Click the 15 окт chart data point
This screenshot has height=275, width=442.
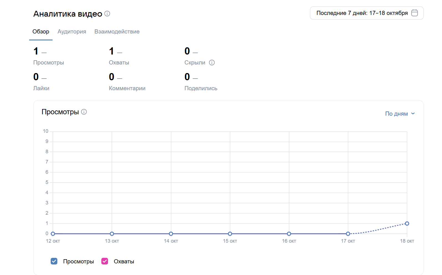pos(230,234)
